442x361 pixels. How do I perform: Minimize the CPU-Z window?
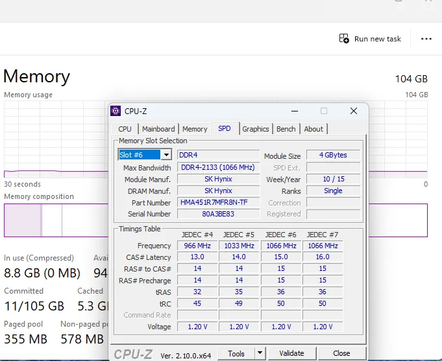tap(294, 111)
